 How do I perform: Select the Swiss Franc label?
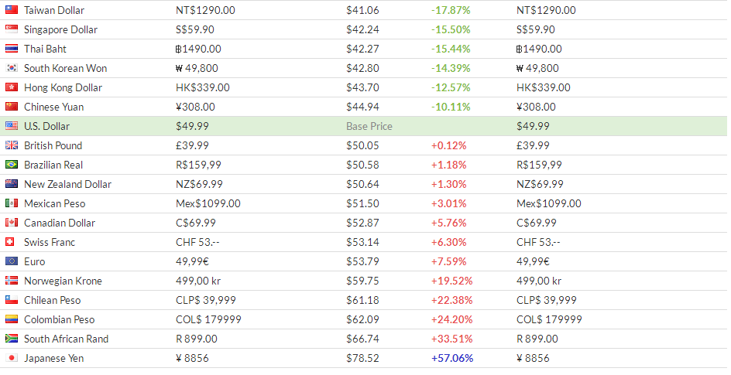50,243
